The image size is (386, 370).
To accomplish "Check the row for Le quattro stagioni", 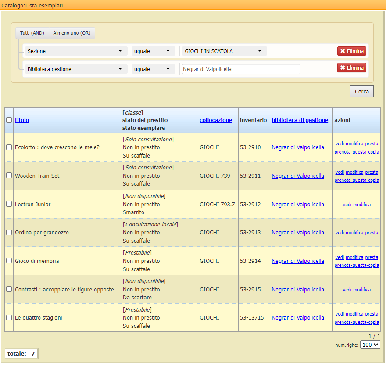I will coord(9,317).
